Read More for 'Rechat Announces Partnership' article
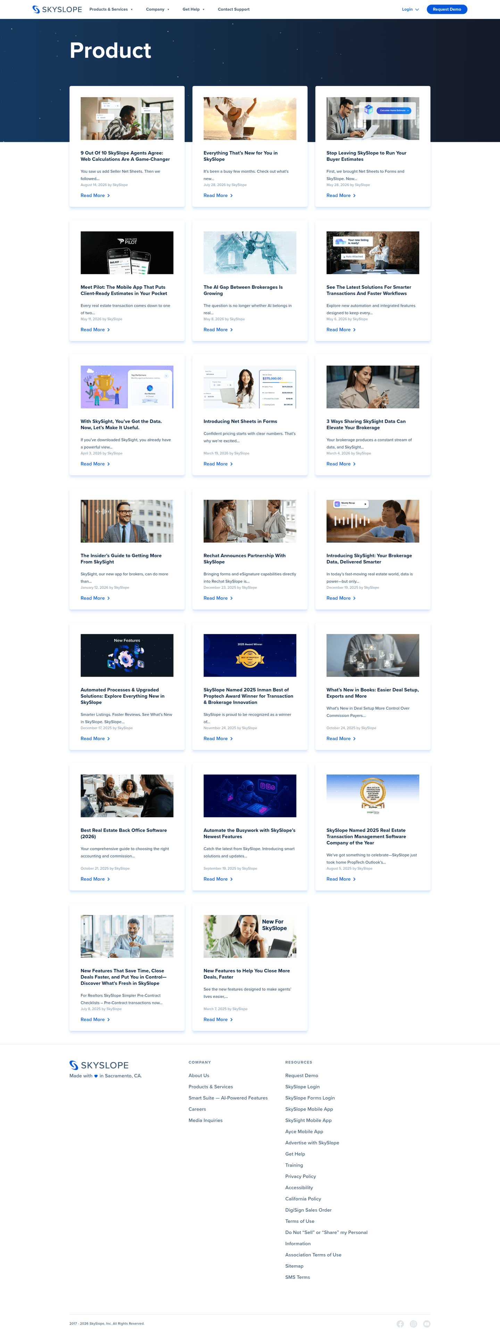This screenshot has height=1333, width=500. tap(218, 598)
